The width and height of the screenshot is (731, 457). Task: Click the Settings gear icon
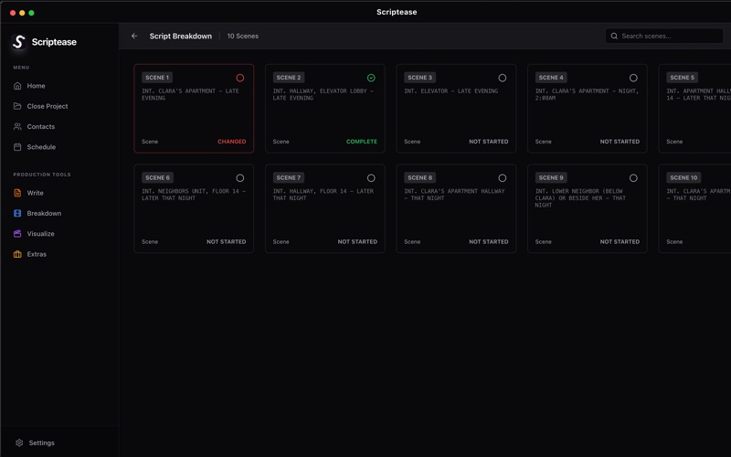point(19,443)
